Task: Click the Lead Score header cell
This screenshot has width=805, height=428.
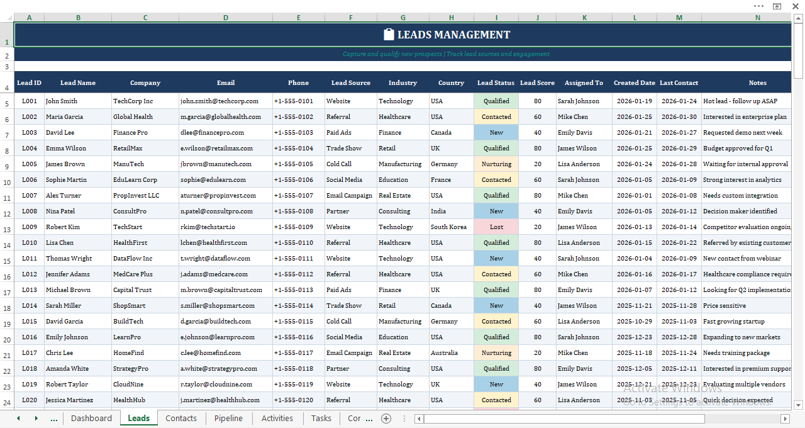Action: [538, 82]
